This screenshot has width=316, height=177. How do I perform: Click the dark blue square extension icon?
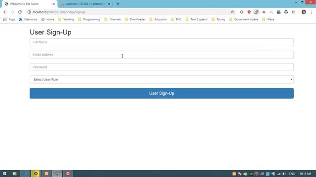[278, 12]
